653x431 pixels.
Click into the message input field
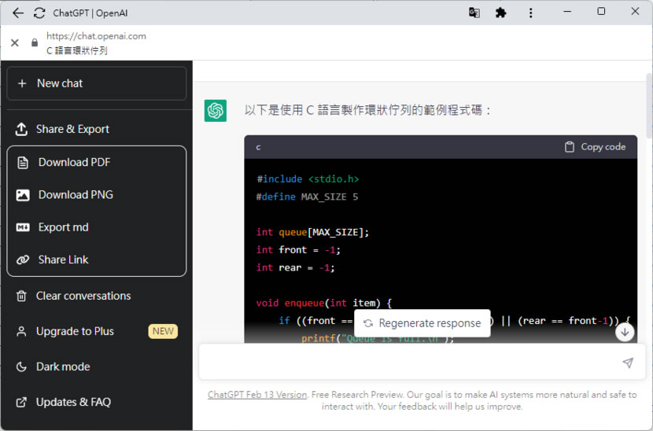422,362
